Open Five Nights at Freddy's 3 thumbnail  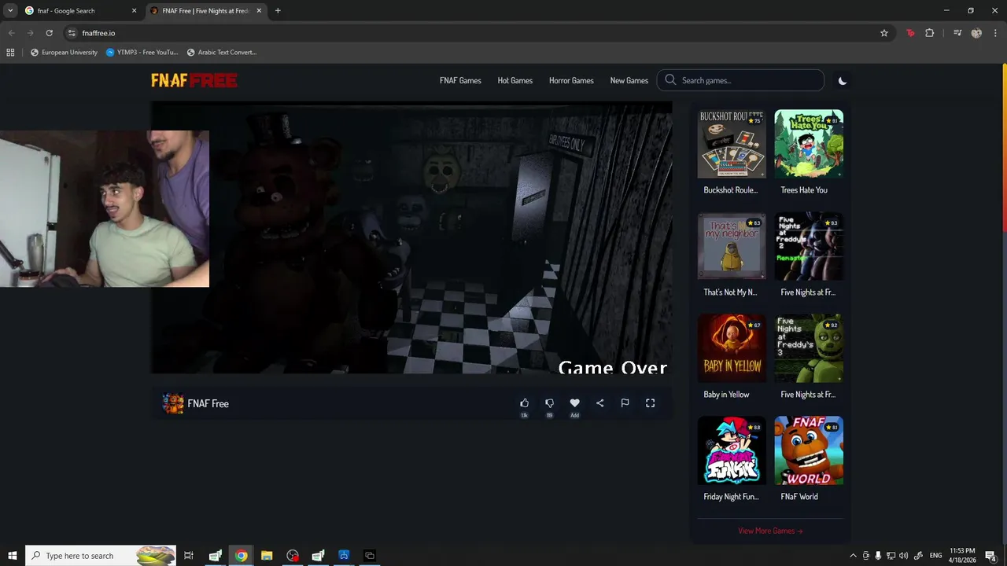(x=809, y=348)
